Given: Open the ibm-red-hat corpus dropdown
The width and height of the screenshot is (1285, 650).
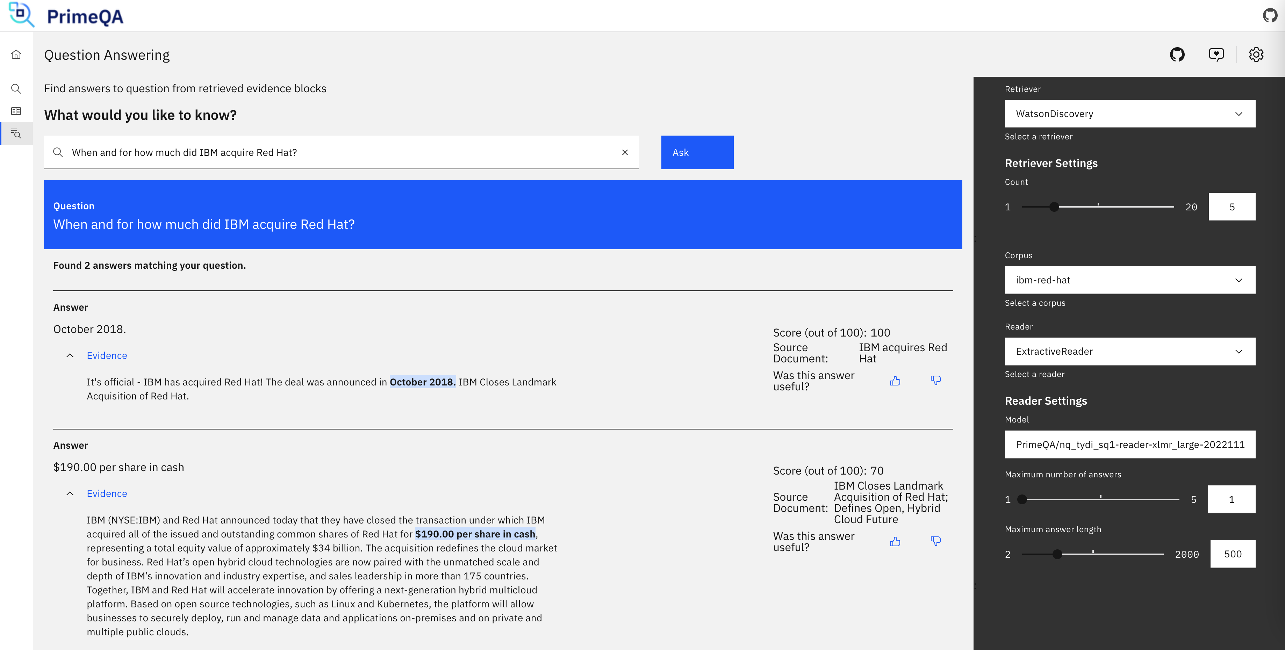Looking at the screenshot, I should click(1130, 280).
